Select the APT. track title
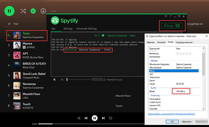The image size is (209, 127). (25, 54)
